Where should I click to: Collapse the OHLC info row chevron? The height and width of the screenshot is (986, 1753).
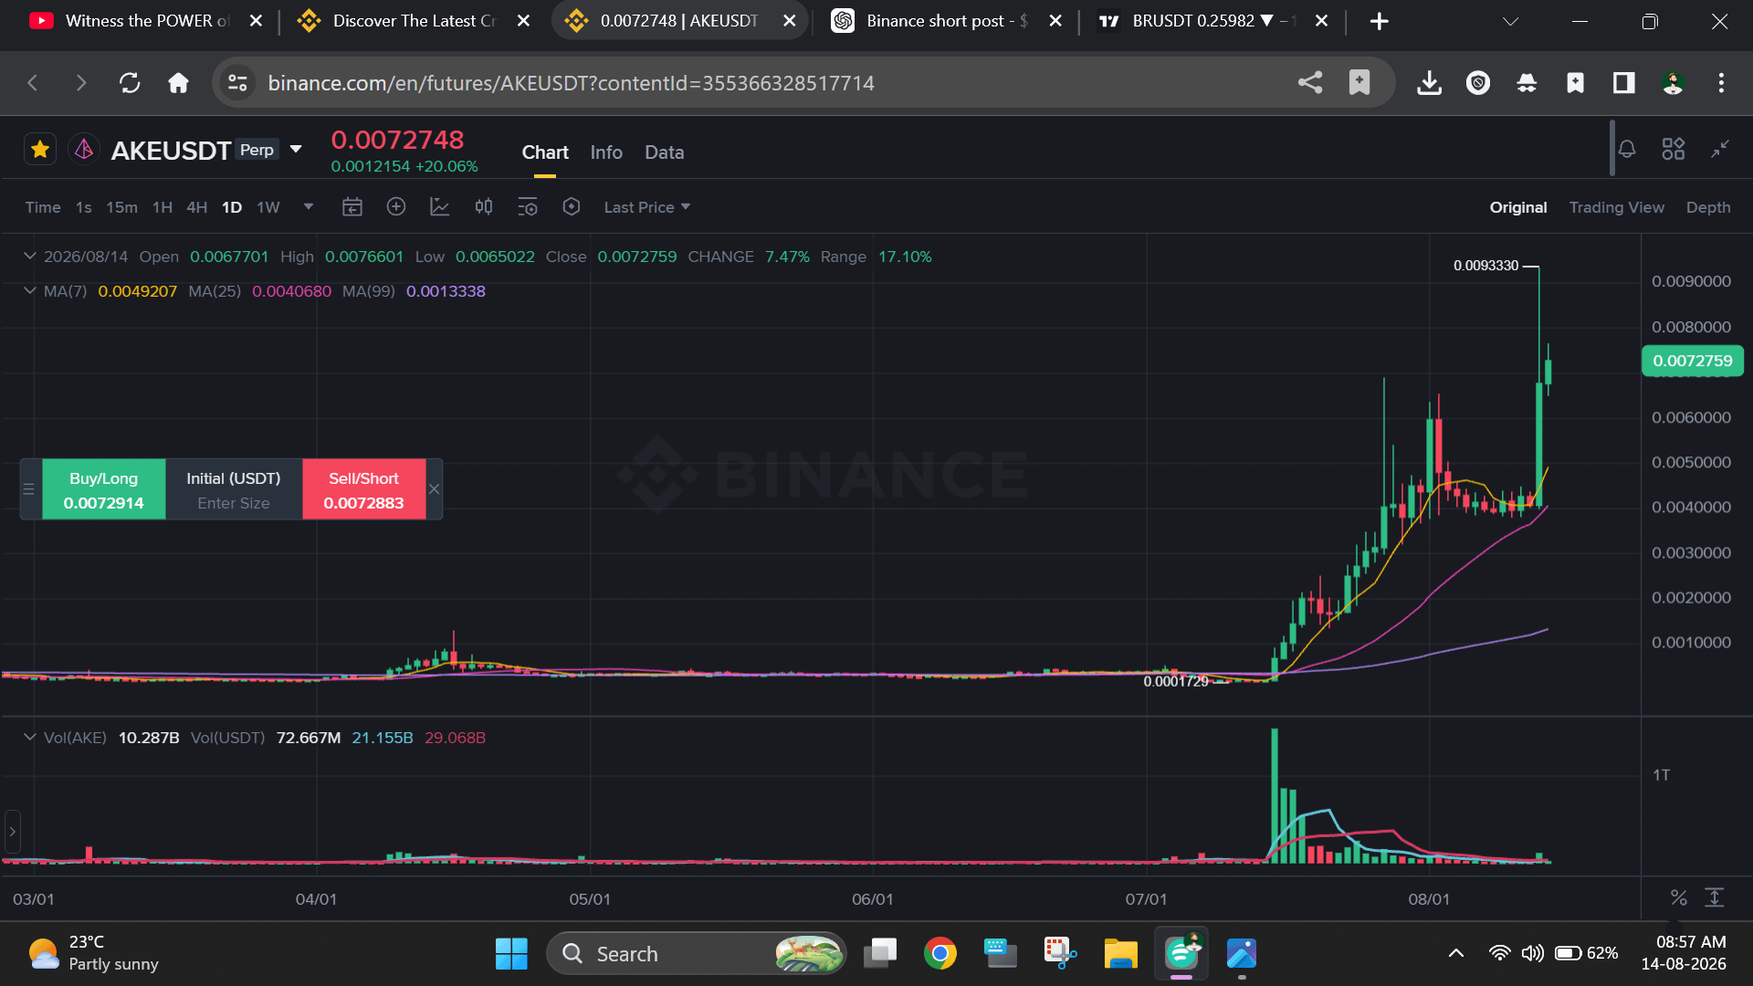pos(29,257)
